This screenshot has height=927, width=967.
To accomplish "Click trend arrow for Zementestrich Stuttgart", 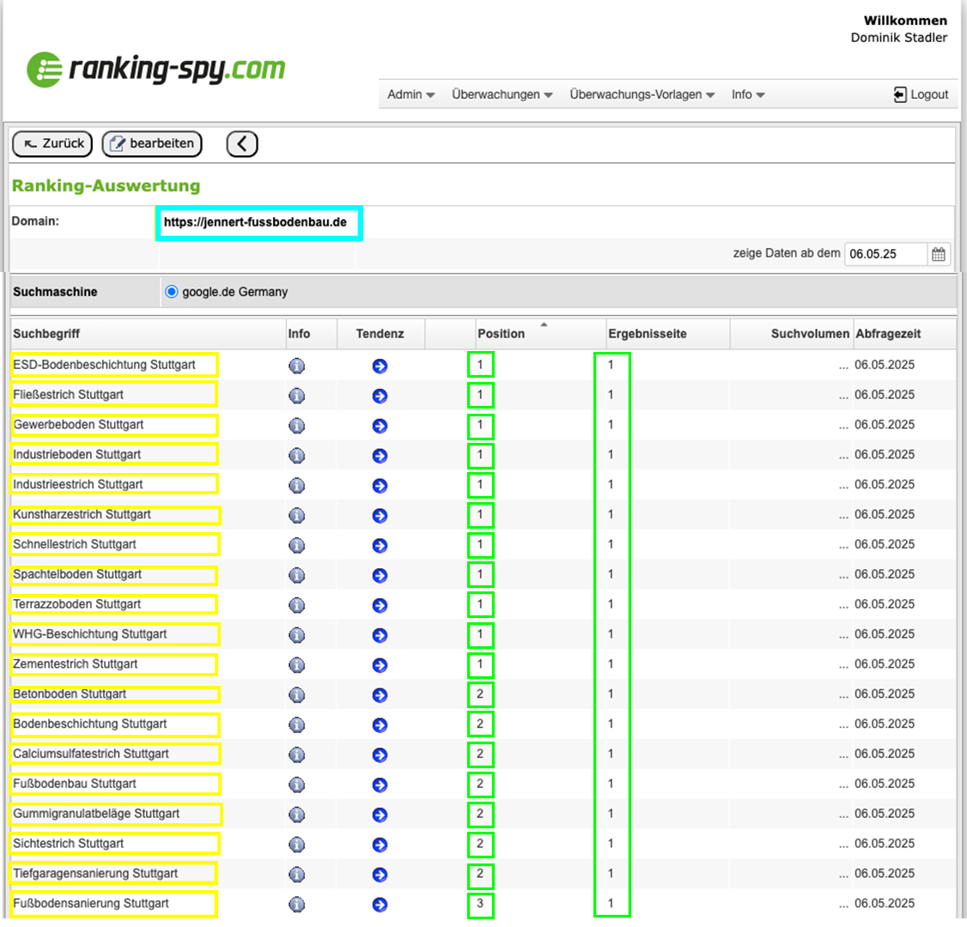I will pos(380,665).
